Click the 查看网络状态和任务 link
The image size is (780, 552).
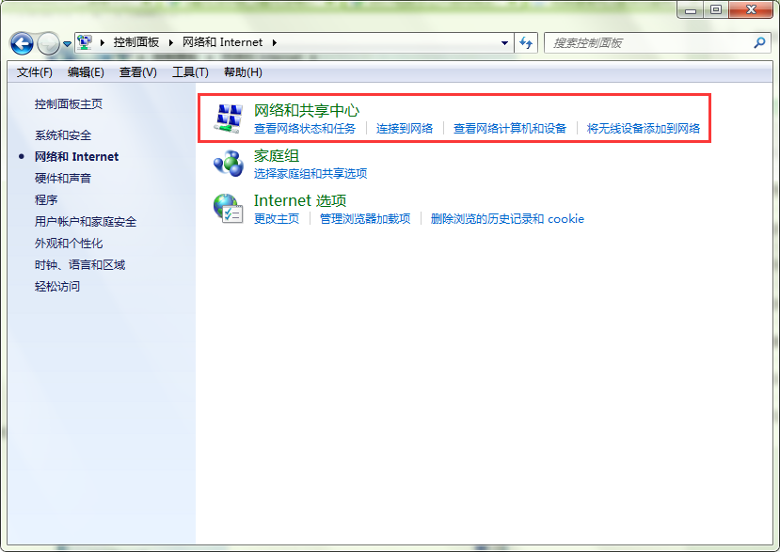[305, 129]
